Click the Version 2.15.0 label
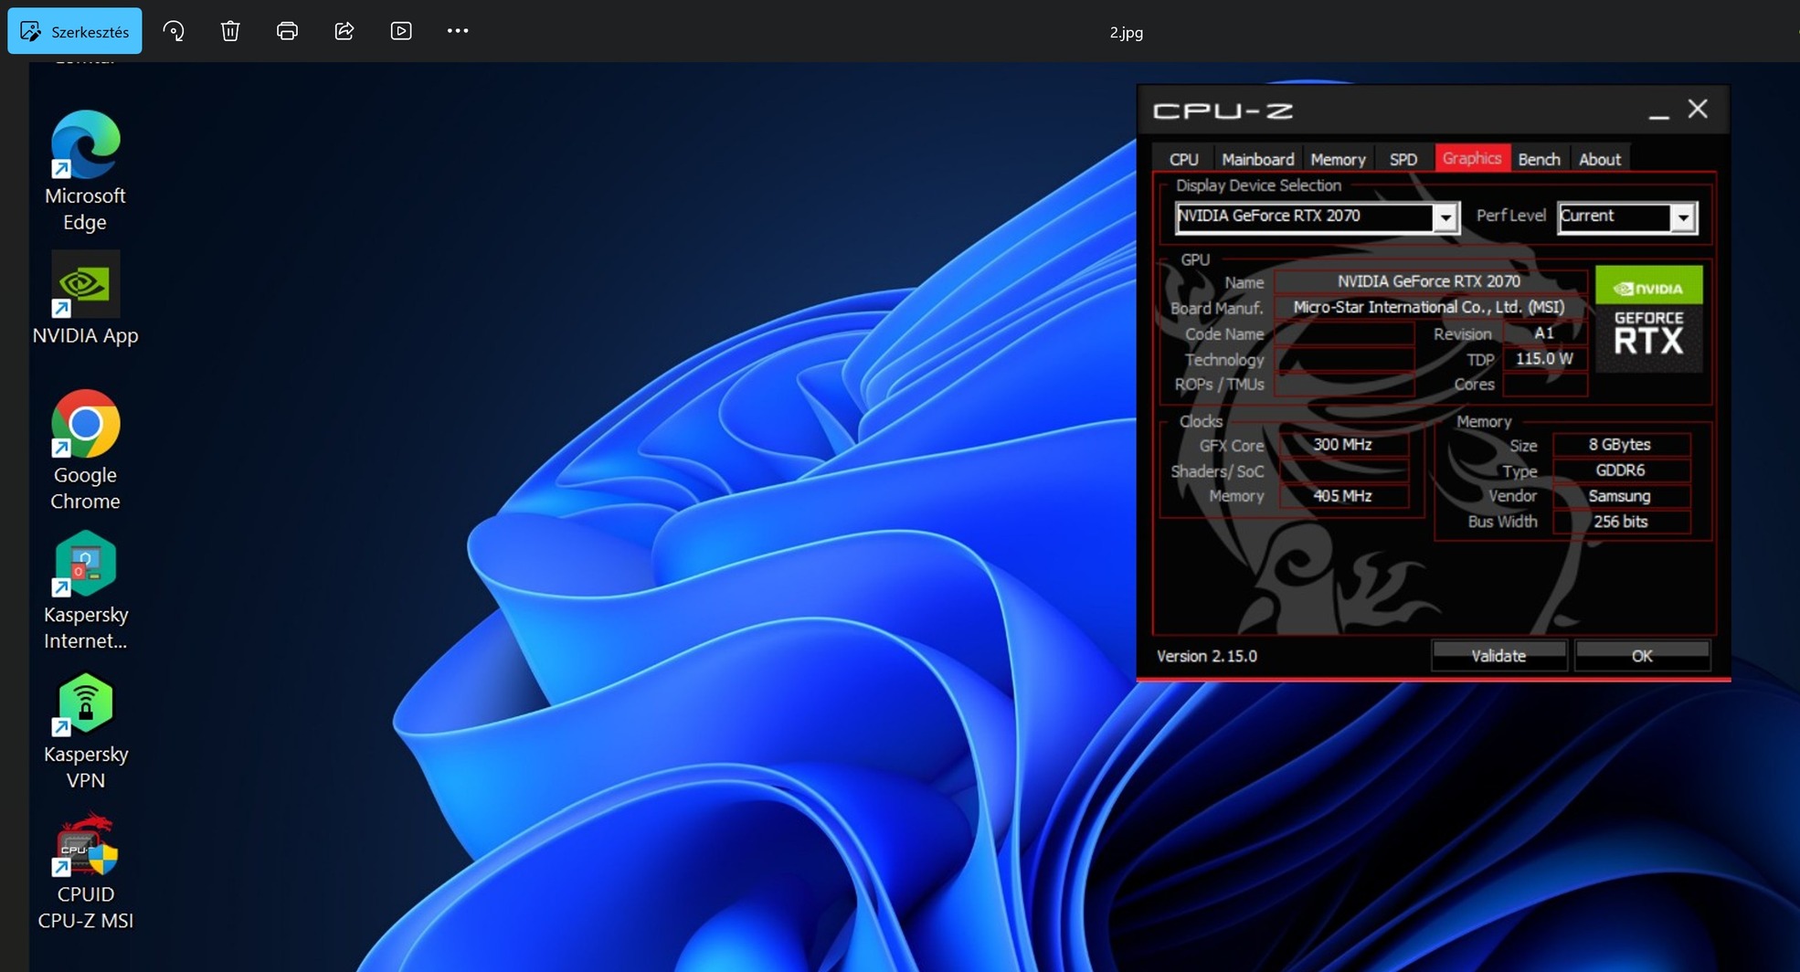The image size is (1800, 972). coord(1207,656)
